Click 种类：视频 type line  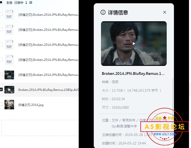[110, 82]
